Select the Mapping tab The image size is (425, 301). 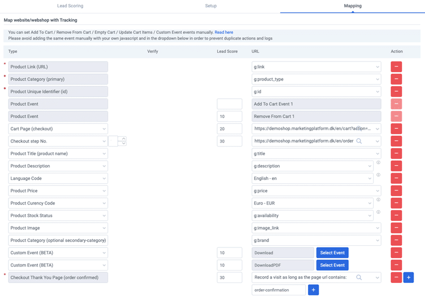[x=353, y=6]
